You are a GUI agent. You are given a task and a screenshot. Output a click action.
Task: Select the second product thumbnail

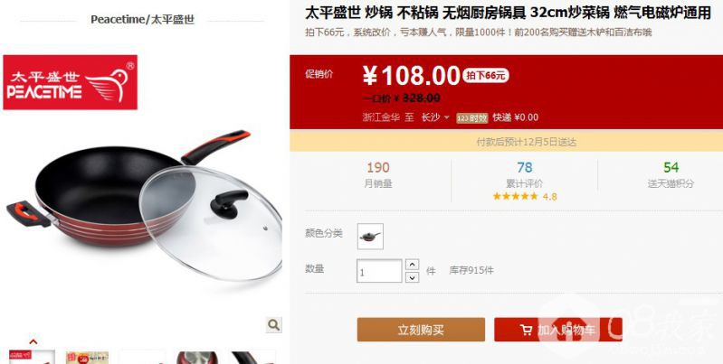[x=87, y=357]
